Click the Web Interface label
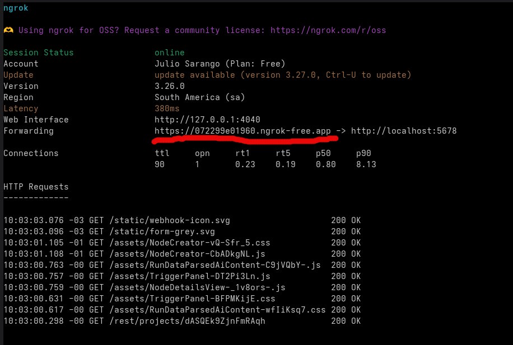This screenshot has height=345, width=513. [36, 120]
